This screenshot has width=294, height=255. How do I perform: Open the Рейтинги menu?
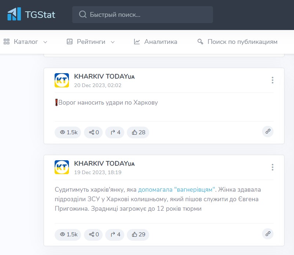click(x=91, y=42)
